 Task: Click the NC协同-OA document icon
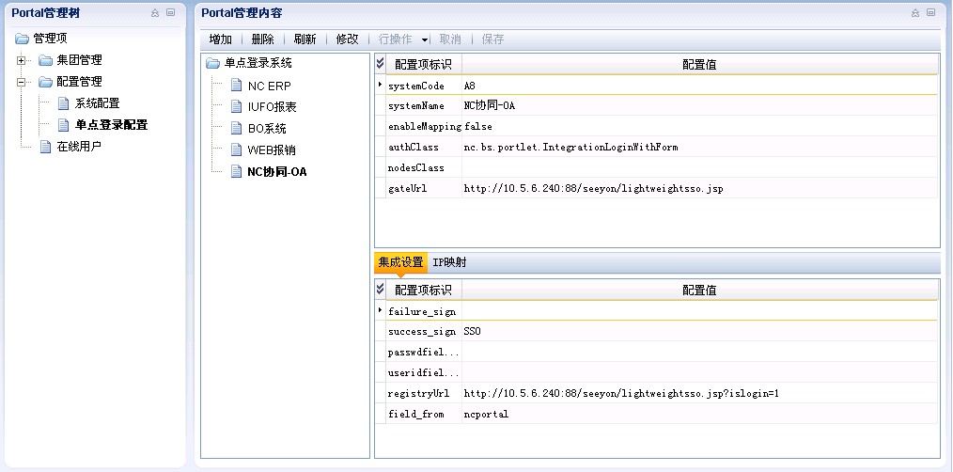(237, 171)
